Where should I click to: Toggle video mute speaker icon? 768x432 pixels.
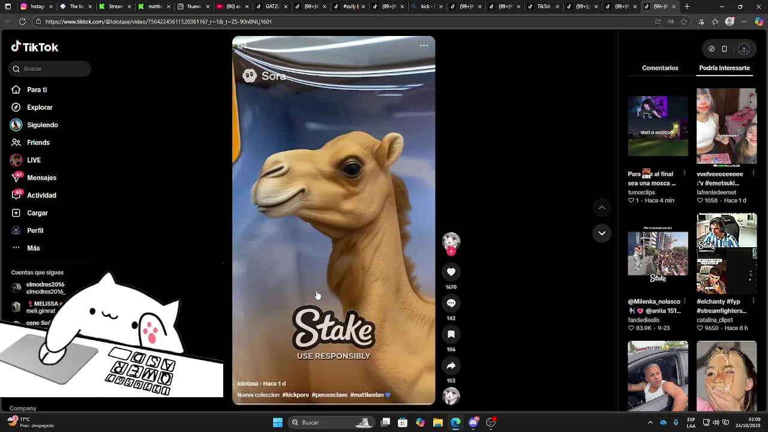[242, 46]
